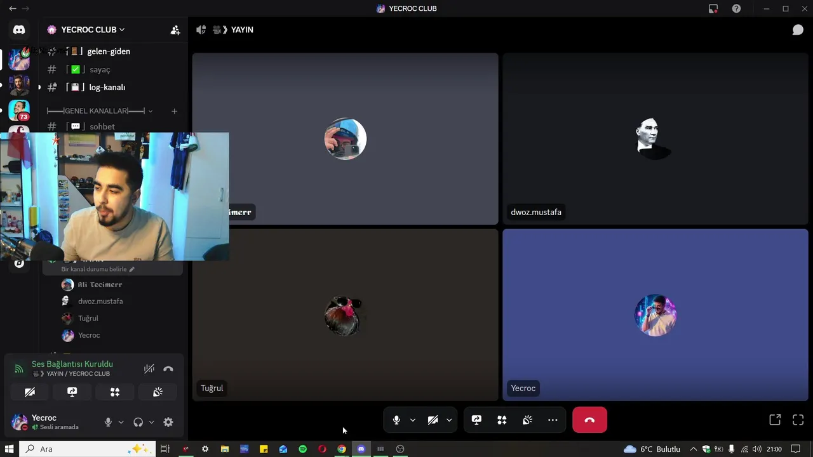This screenshot has width=813, height=457.
Task: Open the chat bubble icon in the call header
Action: pyautogui.click(x=798, y=30)
